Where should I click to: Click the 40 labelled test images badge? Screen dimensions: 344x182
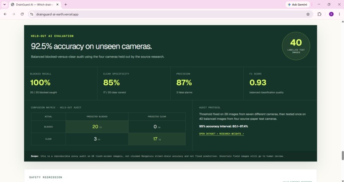pyautogui.click(x=296, y=46)
